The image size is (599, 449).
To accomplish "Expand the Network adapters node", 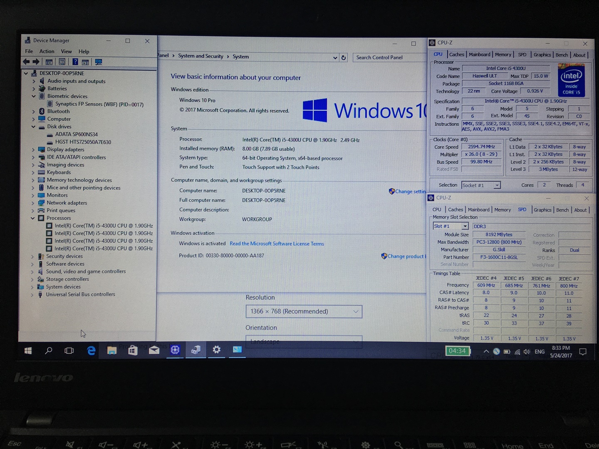I will click(x=33, y=203).
